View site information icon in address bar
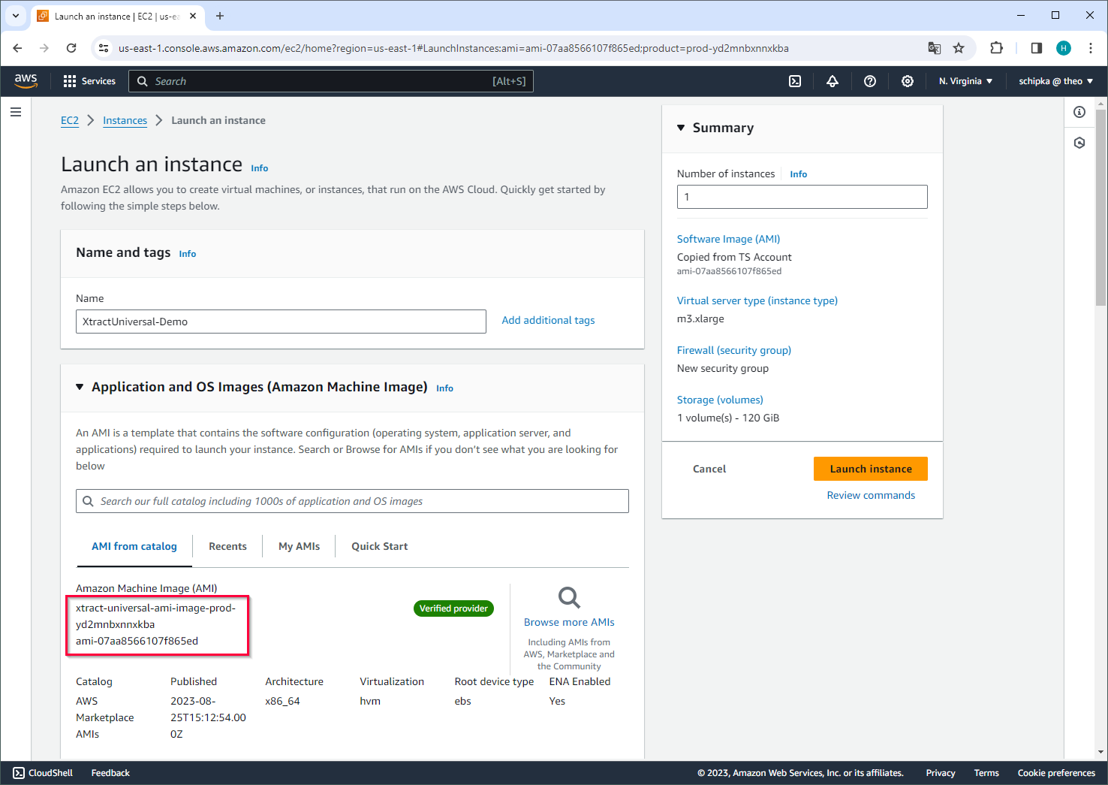Screen dimensions: 1108x785 [x=104, y=48]
